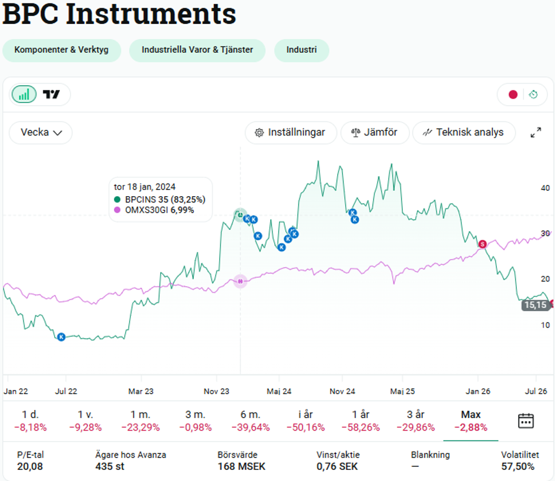
Task: Click the red live indicator dot
Action: 513,95
